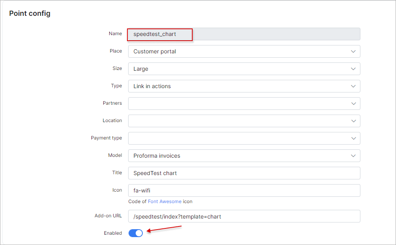
Task: Toggle the Enabled switch off
Action: pyautogui.click(x=136, y=233)
